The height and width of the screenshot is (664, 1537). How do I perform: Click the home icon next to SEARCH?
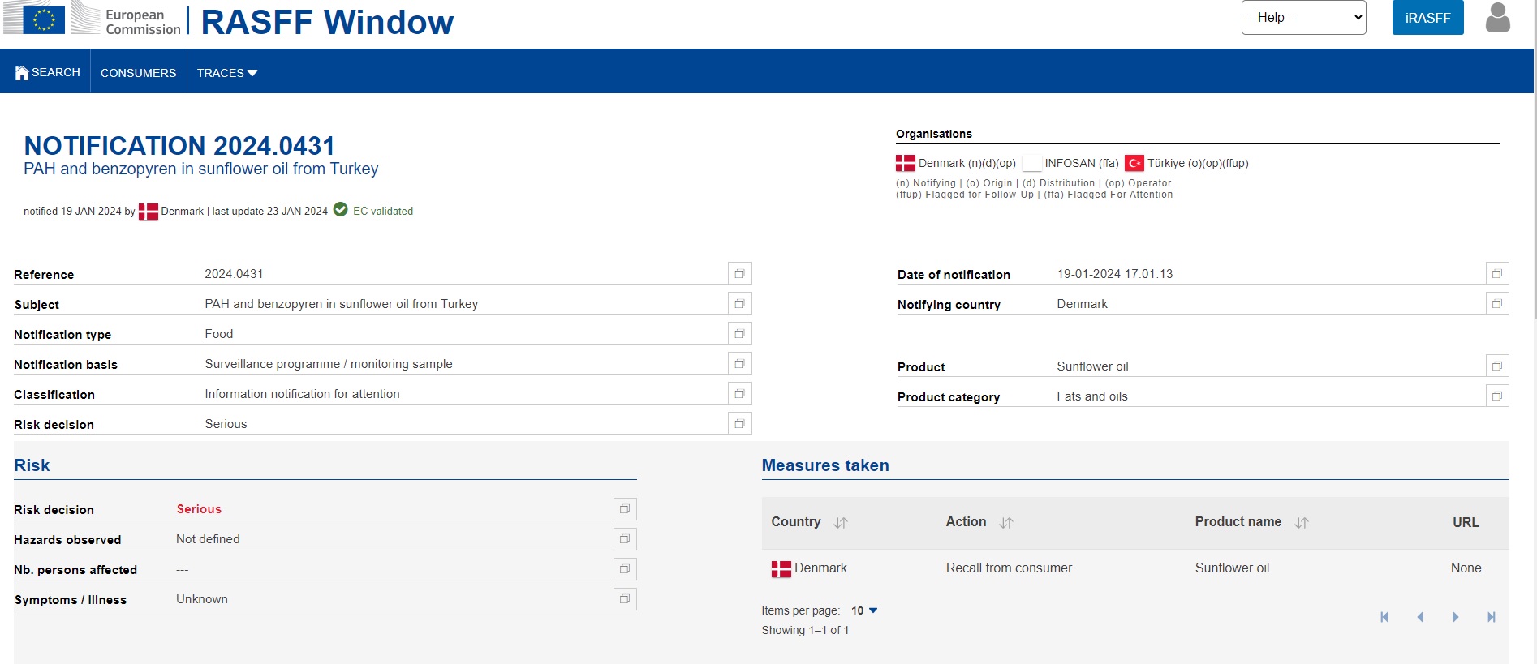(22, 73)
